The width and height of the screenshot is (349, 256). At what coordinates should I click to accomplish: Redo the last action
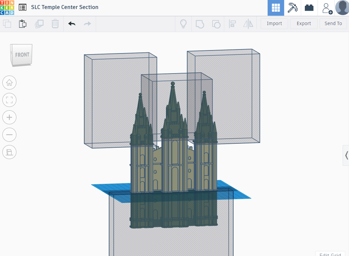point(87,24)
